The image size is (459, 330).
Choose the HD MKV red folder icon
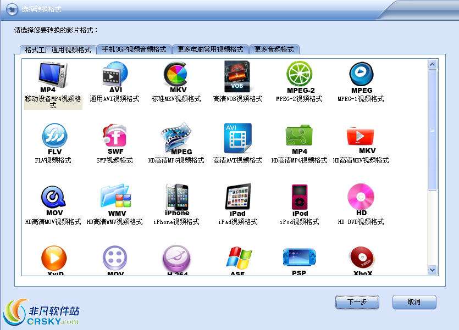click(361, 139)
